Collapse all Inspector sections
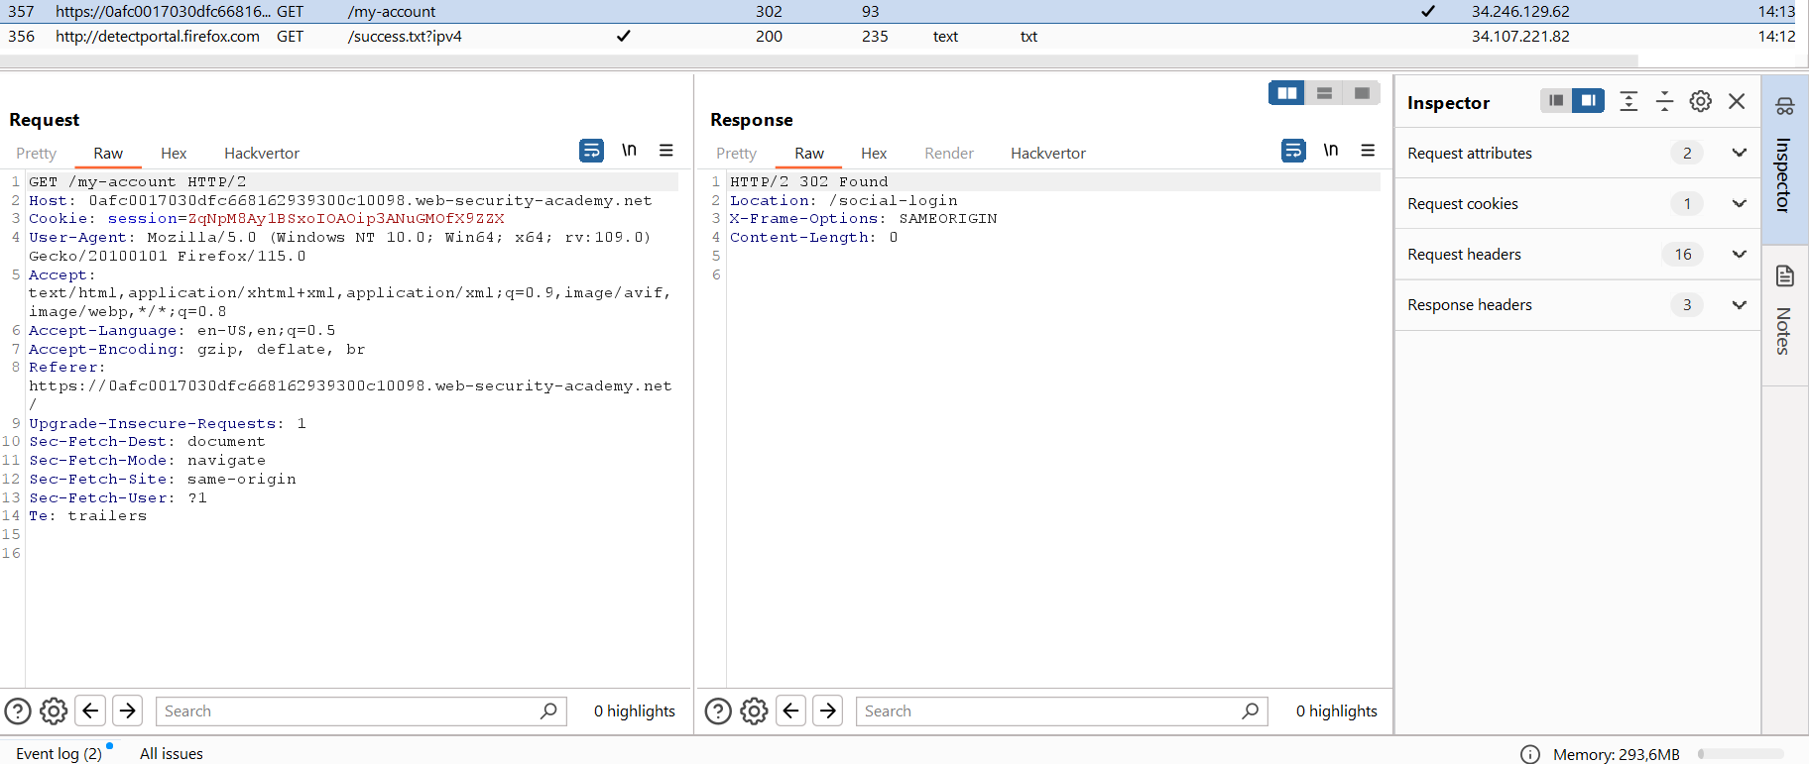This screenshot has width=1809, height=764. [1665, 101]
